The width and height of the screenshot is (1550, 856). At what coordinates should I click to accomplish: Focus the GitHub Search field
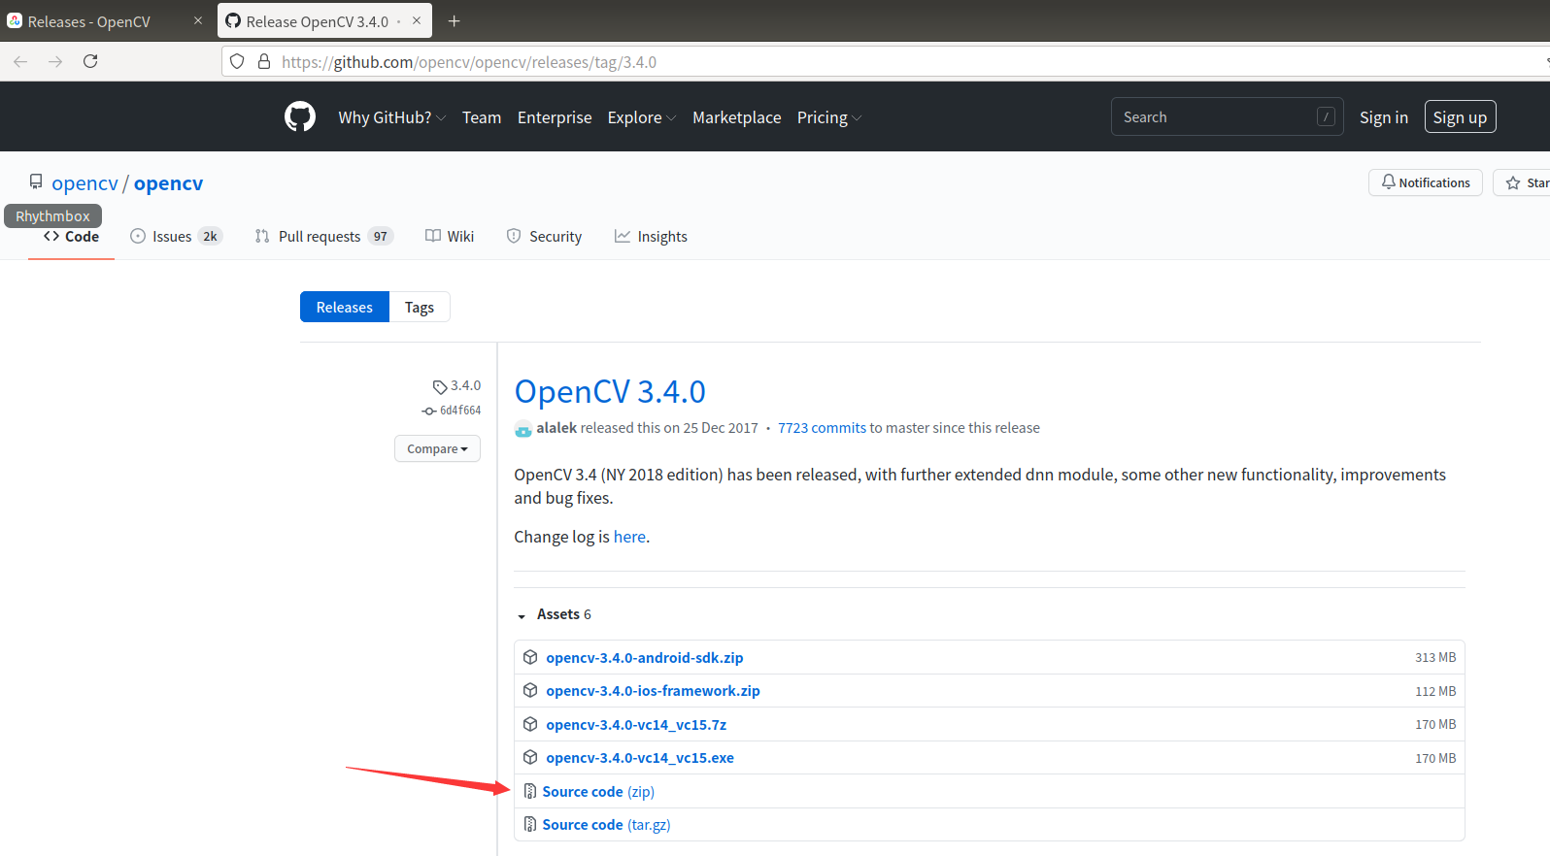tap(1228, 116)
